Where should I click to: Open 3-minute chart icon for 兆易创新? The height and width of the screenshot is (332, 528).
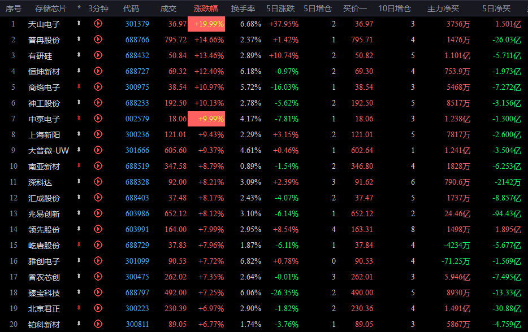[98, 213]
